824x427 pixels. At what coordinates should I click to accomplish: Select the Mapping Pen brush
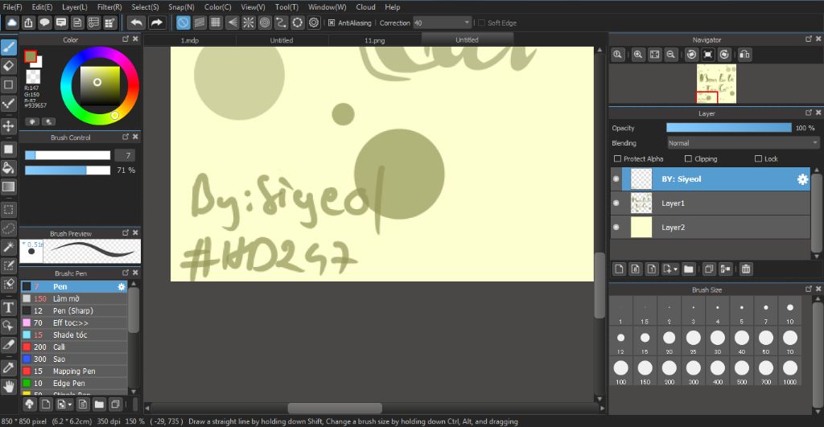pos(74,372)
